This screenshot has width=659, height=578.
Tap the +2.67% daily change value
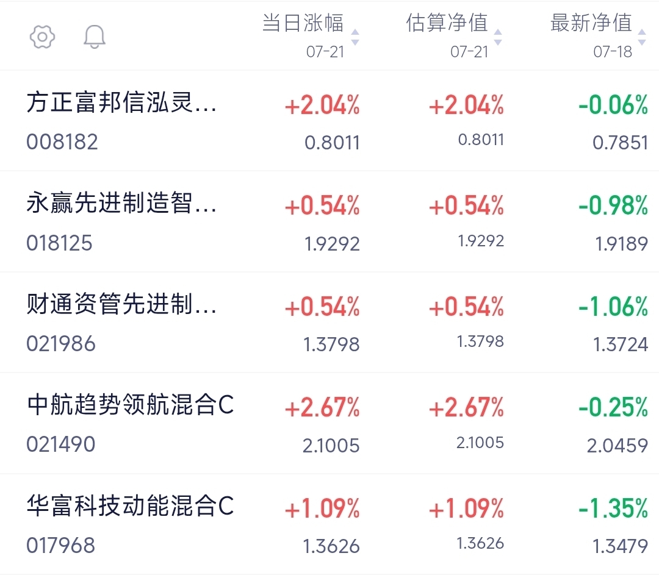[x=322, y=408]
